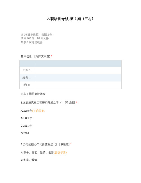The width and height of the screenshot is (141, 183).
Task: Click the 汽车工程研究院简介 section heading
Action: [33, 94]
